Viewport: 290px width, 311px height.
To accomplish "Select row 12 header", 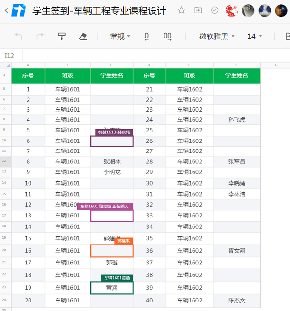I will click(x=4, y=161).
